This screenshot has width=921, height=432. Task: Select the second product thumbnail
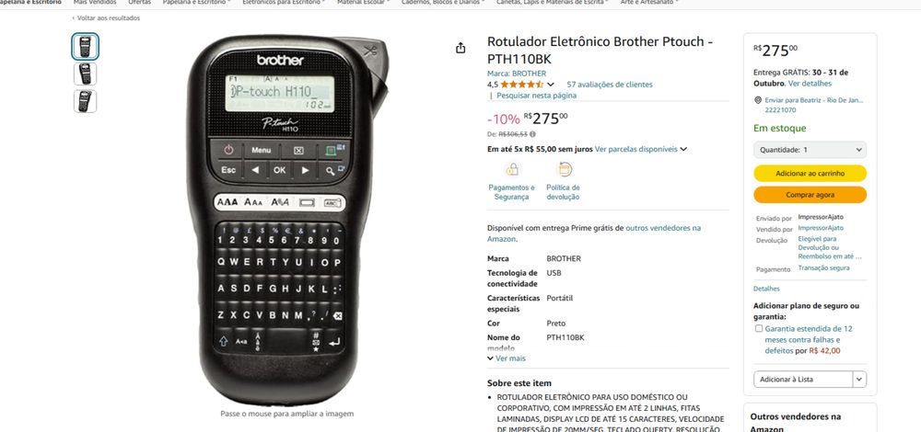pyautogui.click(x=85, y=74)
